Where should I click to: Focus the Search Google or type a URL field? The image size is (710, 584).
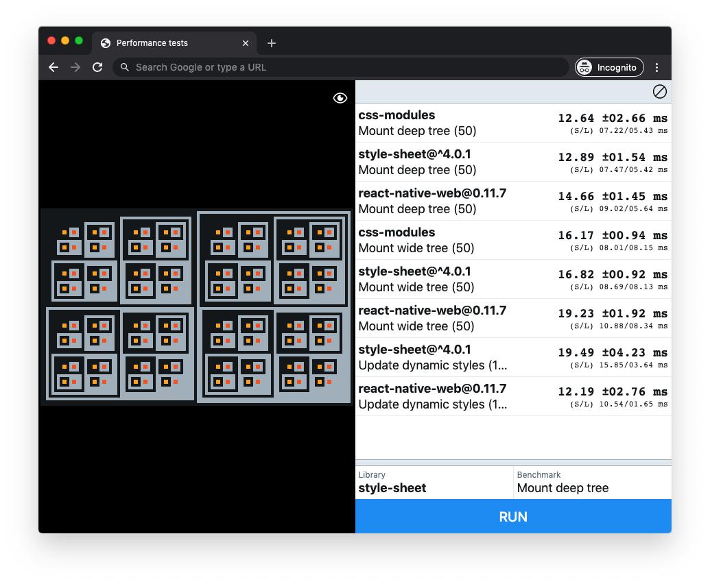tap(340, 67)
